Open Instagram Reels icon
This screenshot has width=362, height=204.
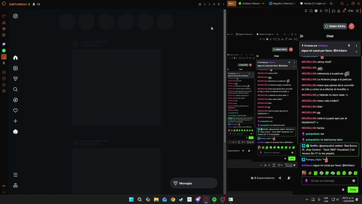(16, 68)
